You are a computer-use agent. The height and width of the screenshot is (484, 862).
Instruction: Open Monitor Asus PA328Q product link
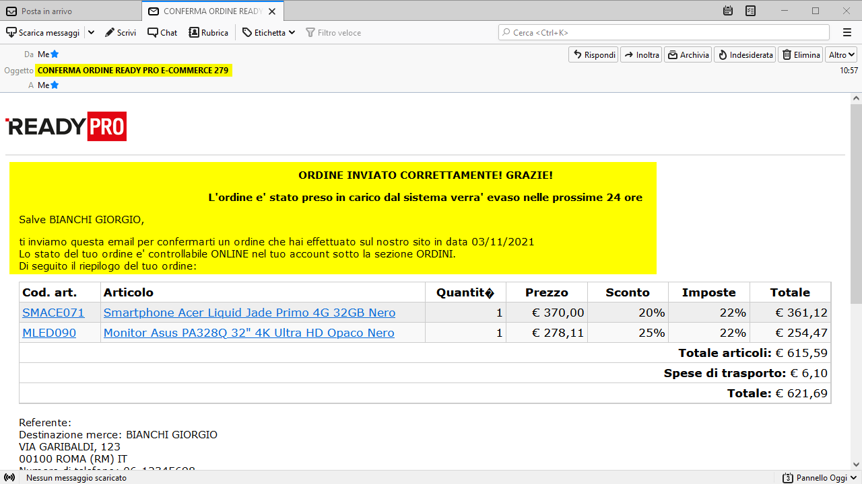[x=248, y=333]
